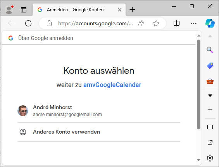Go back to the previous page
The width and height of the screenshot is (219, 167).
click(x=11, y=23)
